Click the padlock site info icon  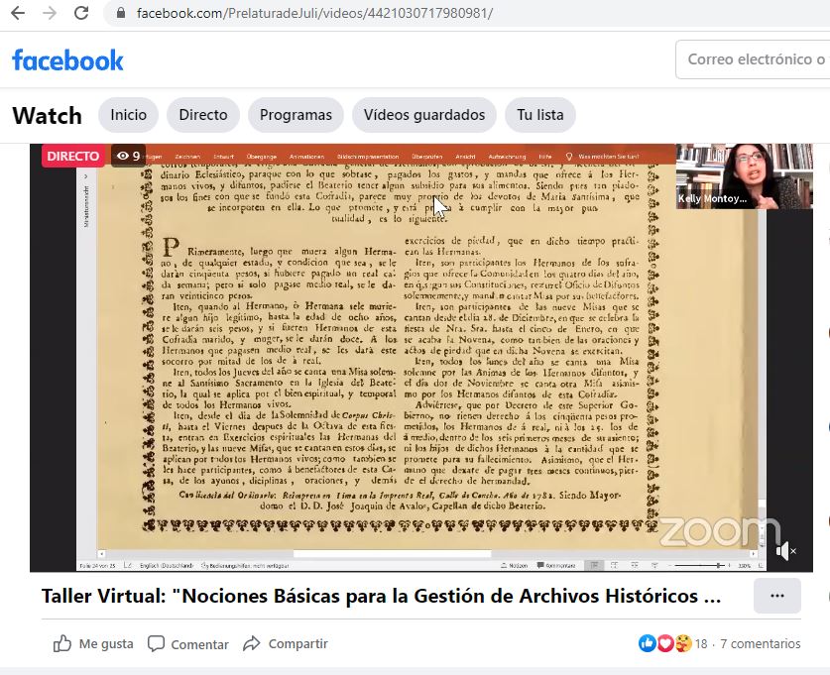121,14
